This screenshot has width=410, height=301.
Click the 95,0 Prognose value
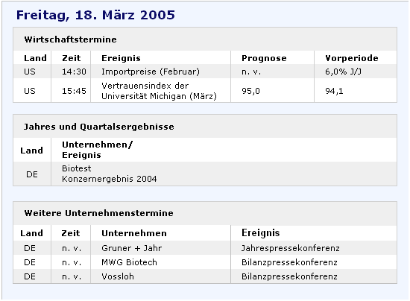pos(250,91)
